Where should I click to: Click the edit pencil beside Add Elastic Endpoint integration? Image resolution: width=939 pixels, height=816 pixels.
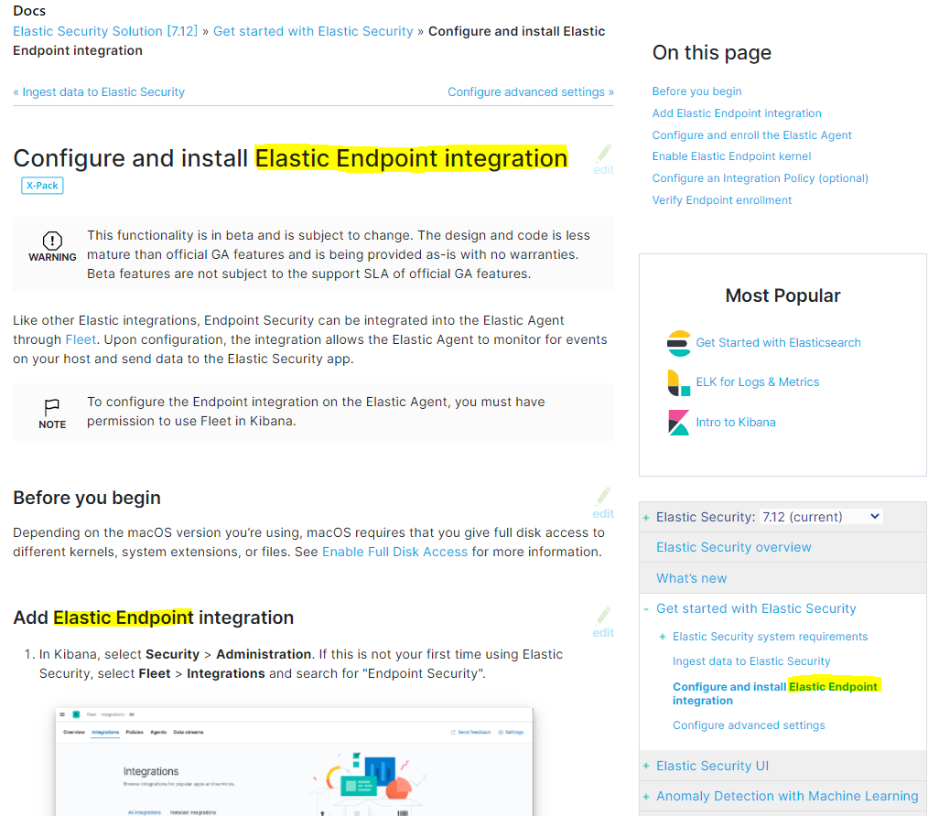click(x=604, y=623)
